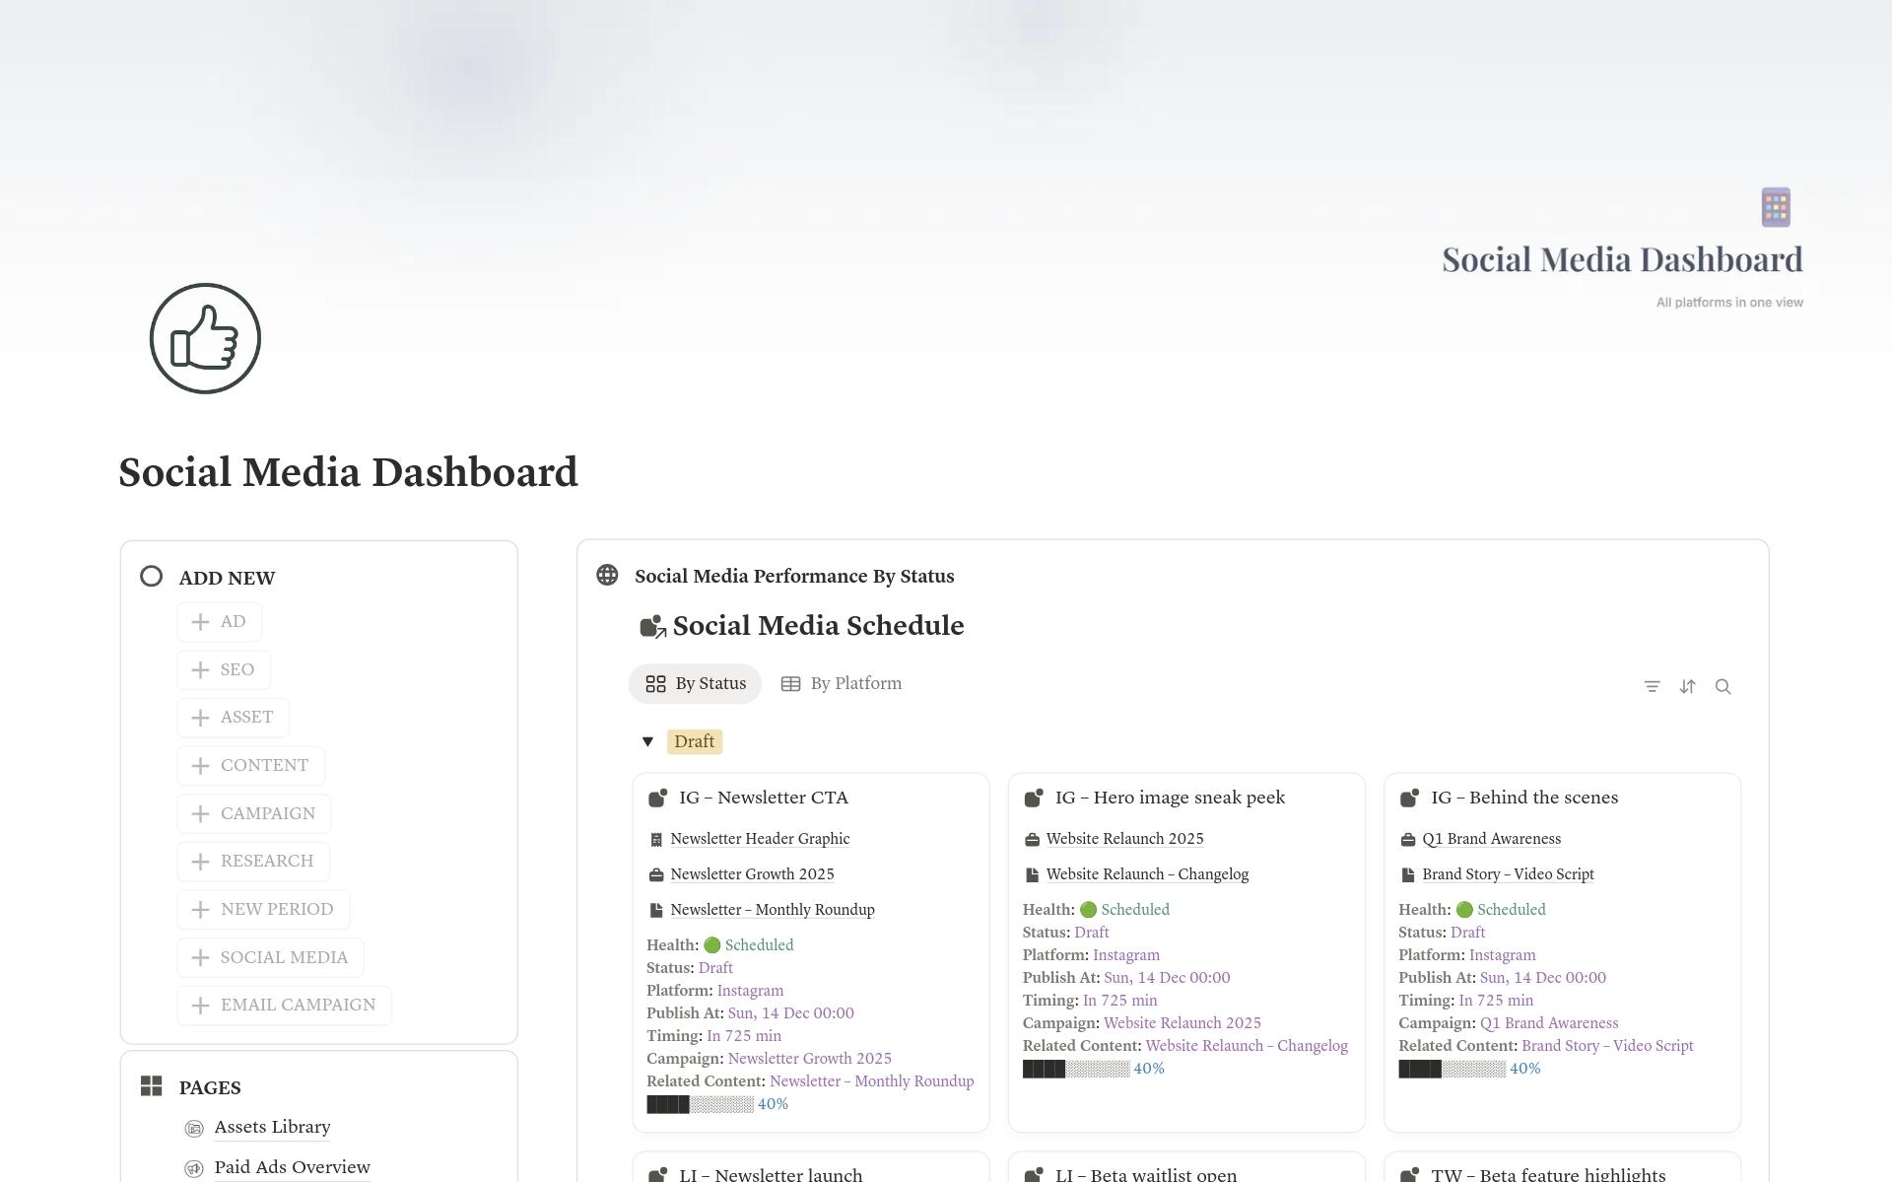Click the globe icon beside Social Media Performance

click(607, 575)
